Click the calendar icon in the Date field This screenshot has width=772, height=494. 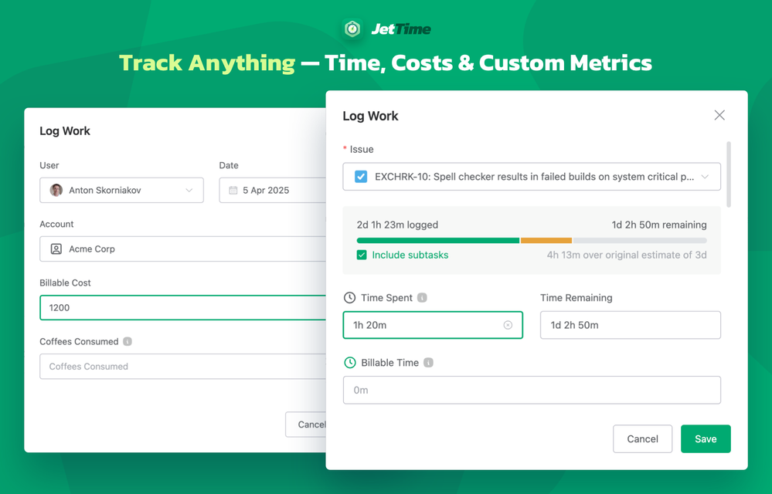233,190
